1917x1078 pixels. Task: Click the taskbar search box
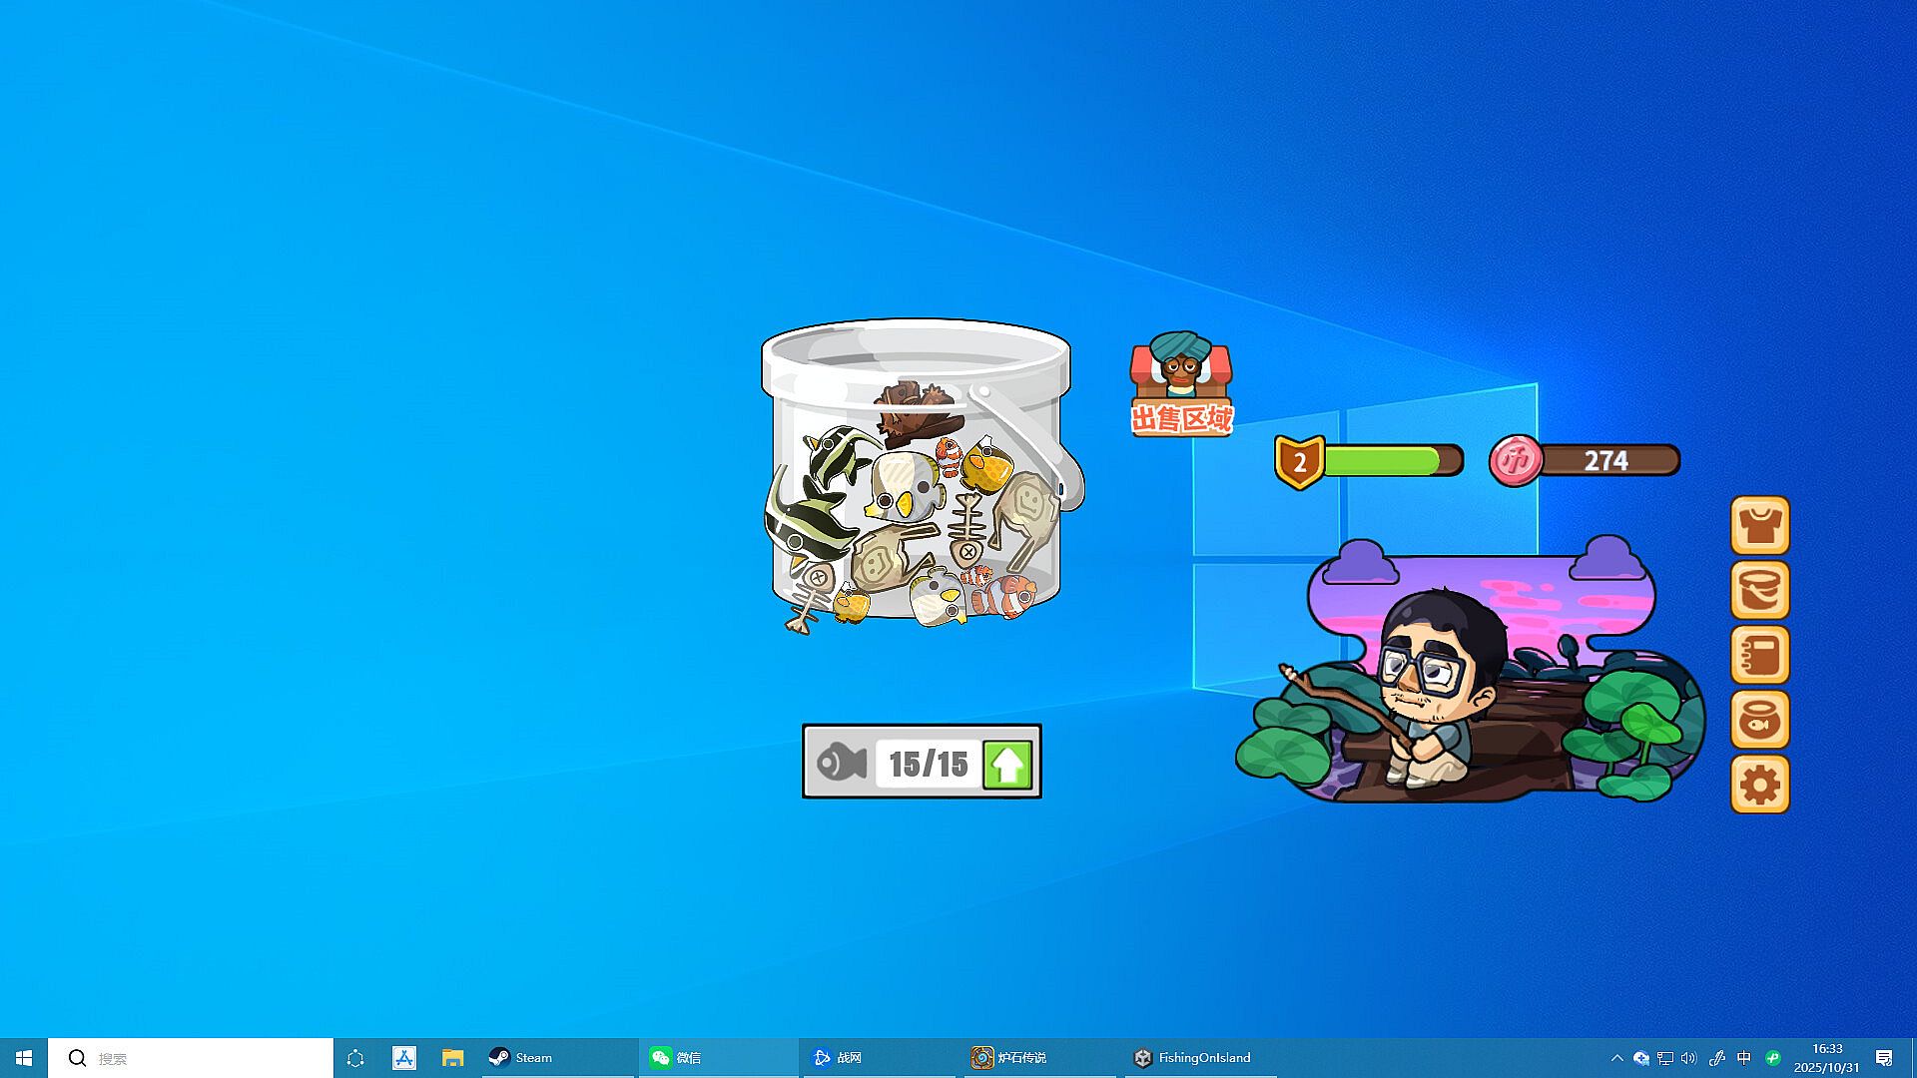(x=190, y=1058)
